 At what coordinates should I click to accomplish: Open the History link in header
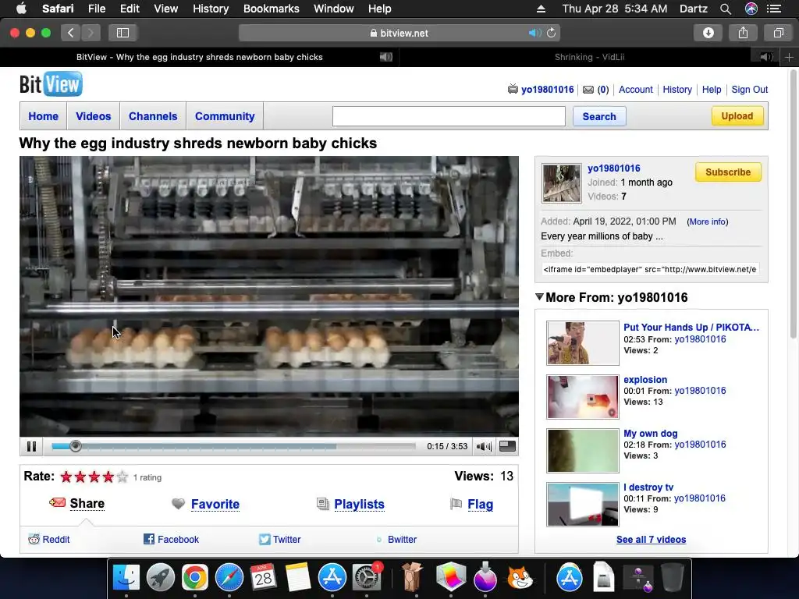coord(677,90)
